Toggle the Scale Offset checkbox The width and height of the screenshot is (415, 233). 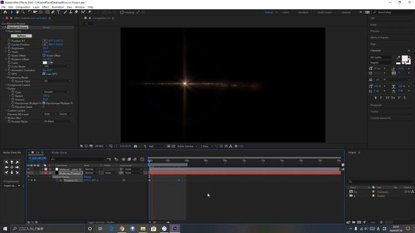pos(44,56)
